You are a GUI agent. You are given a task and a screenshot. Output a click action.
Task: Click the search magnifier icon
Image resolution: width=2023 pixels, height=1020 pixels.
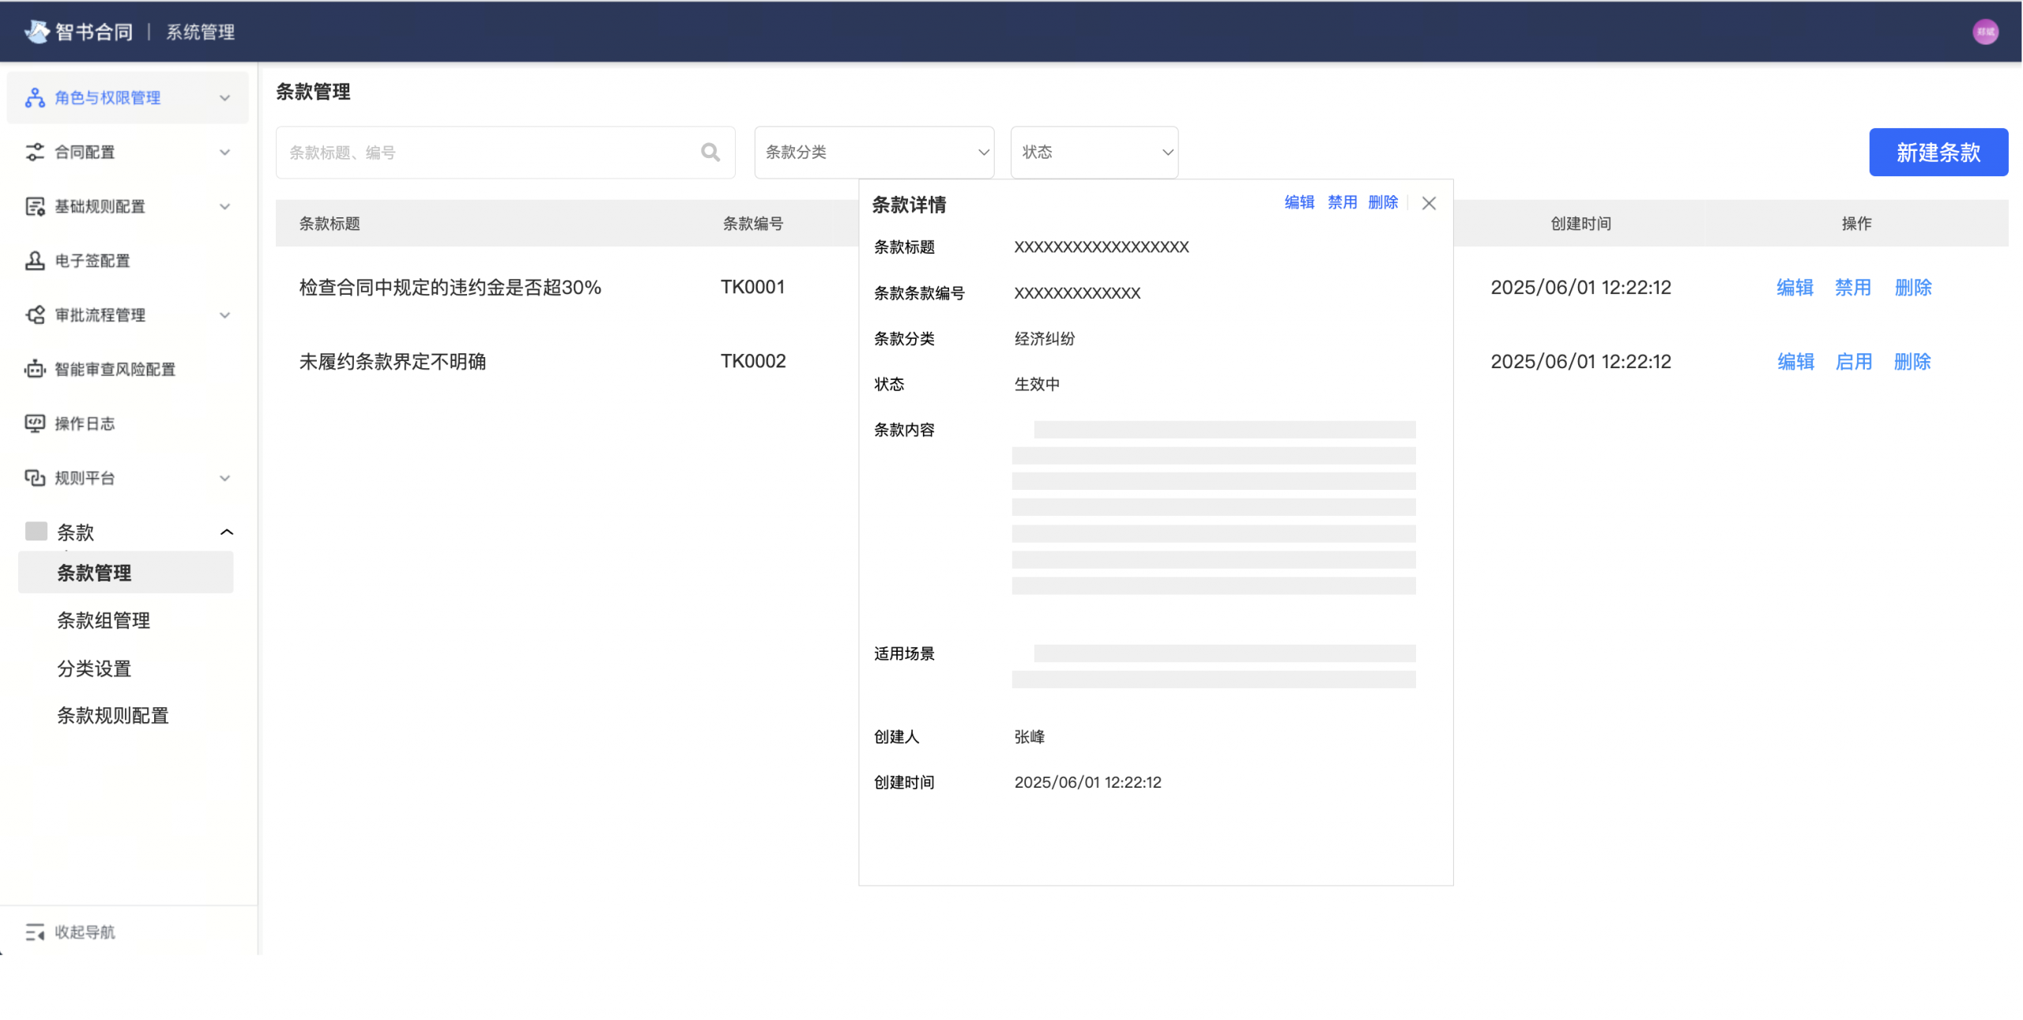(x=710, y=152)
